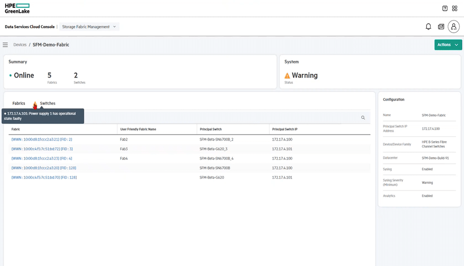Open the news/announcements icon
Screen dimensions: 464x266
[441, 27]
